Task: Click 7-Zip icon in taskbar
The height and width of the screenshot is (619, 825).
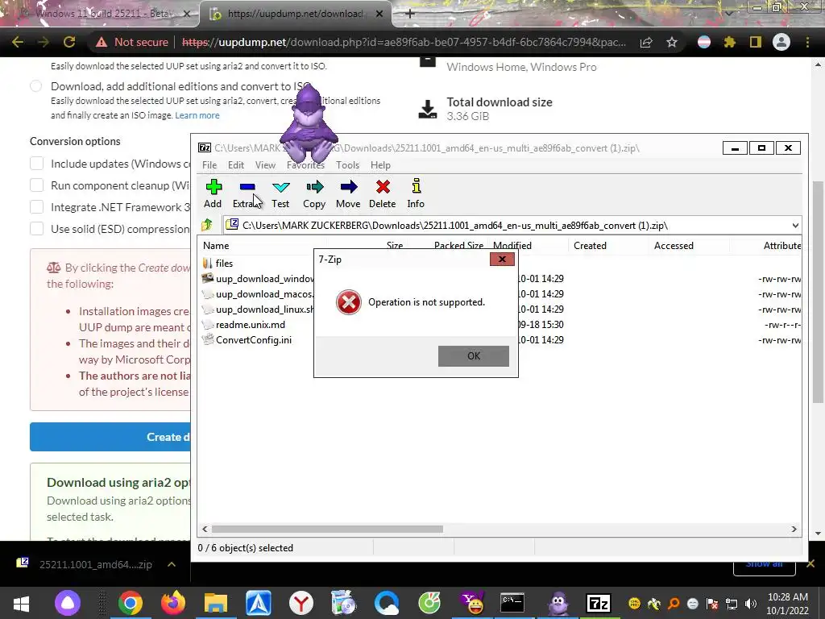Action: tap(599, 603)
